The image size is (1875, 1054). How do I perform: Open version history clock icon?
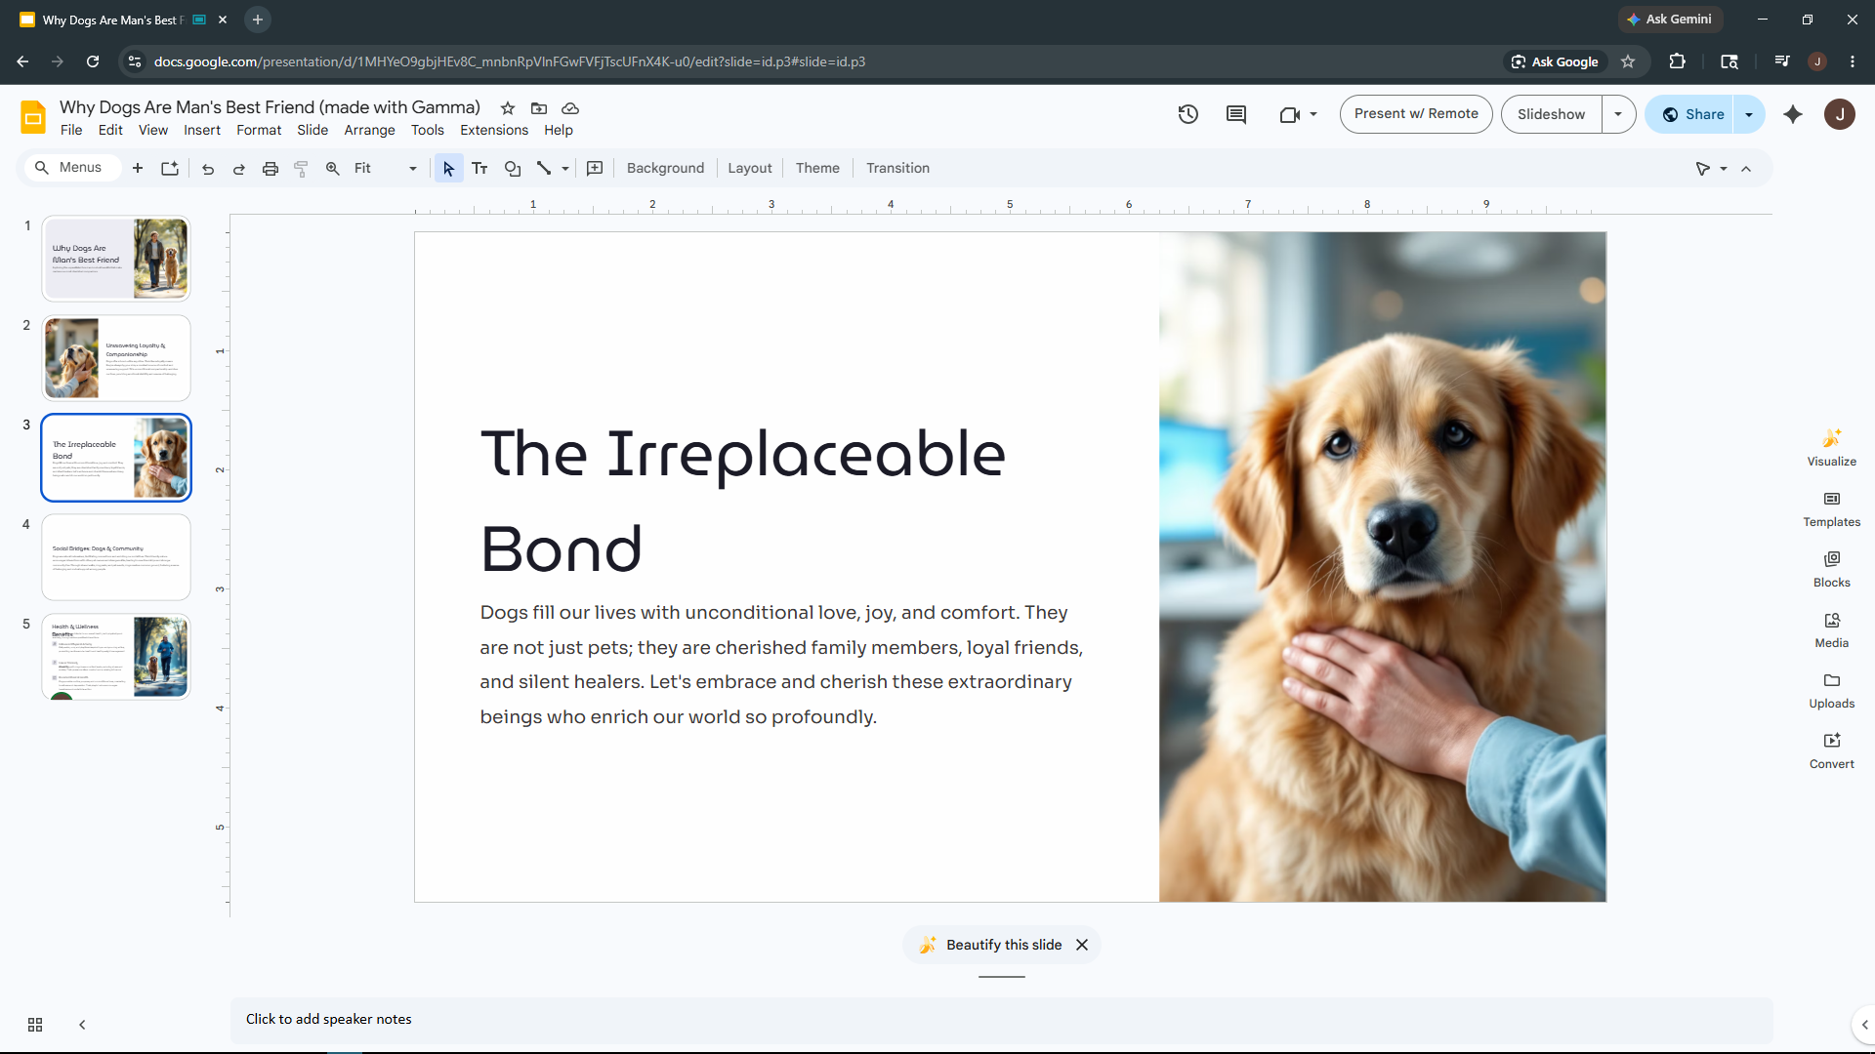click(1187, 114)
